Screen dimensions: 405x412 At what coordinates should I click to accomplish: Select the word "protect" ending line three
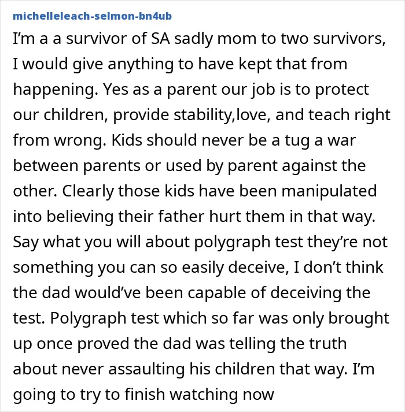tap(342, 90)
